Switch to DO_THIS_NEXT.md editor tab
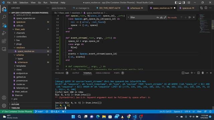This screenshot has height=120, width=214. coord(108,8)
